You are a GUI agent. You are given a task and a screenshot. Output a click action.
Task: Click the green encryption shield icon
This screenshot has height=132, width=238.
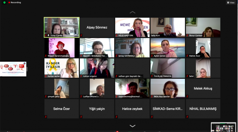click(x=4, y=3)
